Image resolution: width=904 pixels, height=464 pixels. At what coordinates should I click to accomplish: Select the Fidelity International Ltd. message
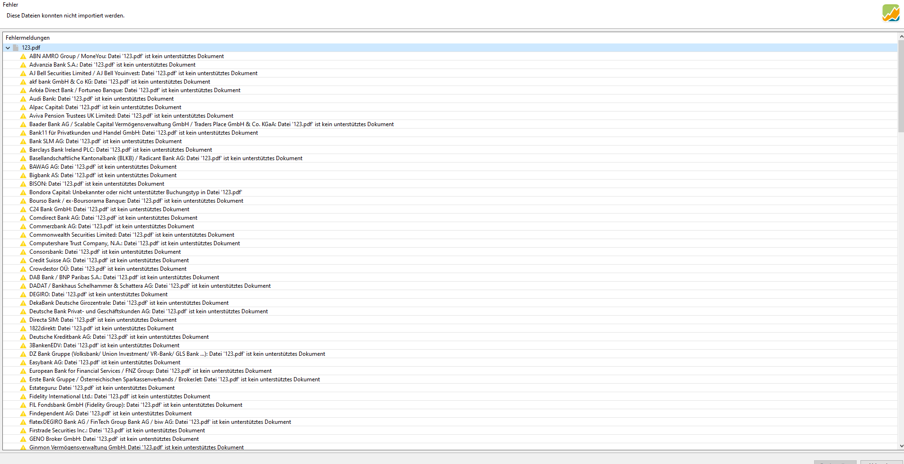point(120,396)
